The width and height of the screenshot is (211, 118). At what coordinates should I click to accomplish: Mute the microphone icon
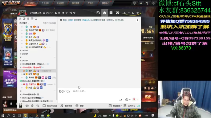click(x=32, y=106)
